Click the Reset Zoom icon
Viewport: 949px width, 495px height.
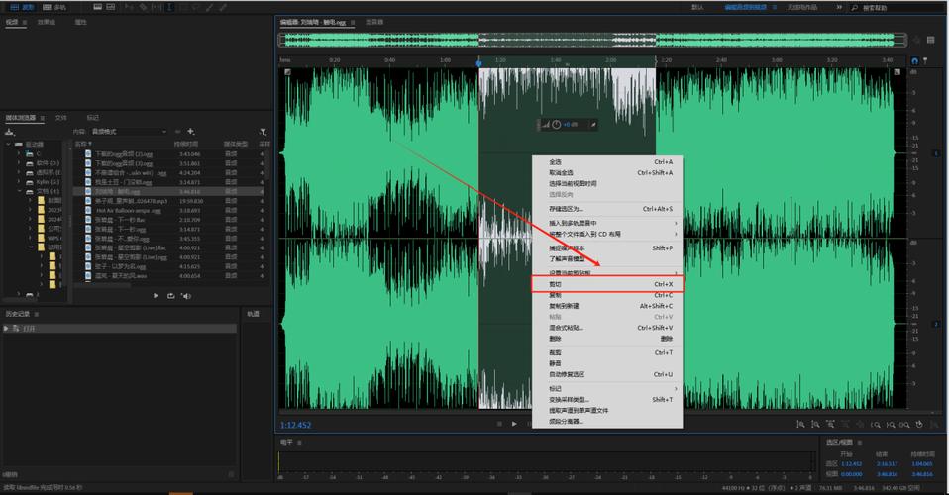pos(919,425)
